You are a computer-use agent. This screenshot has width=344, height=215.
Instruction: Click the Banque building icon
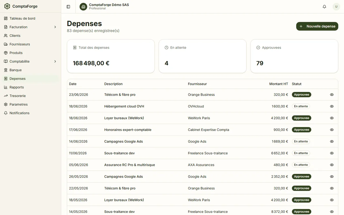6,70
